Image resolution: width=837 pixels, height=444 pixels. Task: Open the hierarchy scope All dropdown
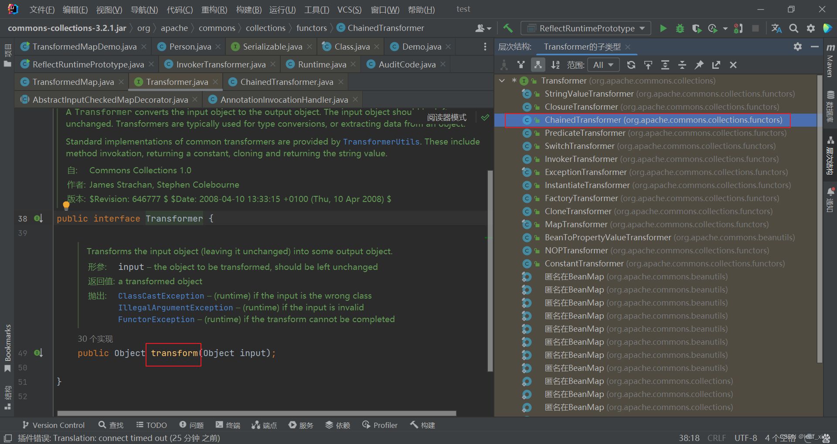click(603, 65)
